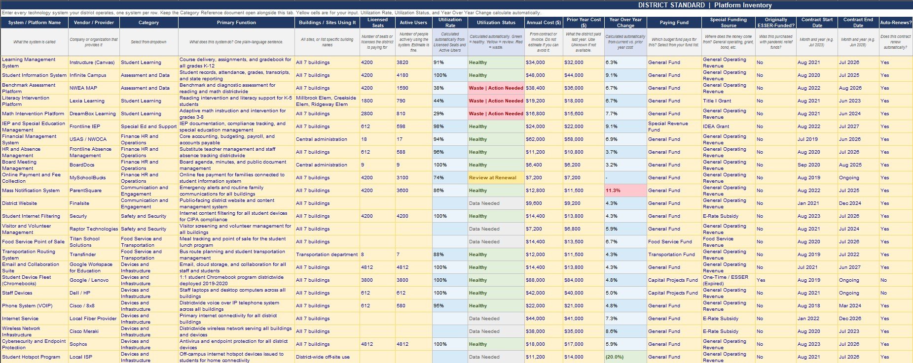
Task: Click the 'Titan School Solutions' cell
Action: pyautogui.click(x=94, y=242)
